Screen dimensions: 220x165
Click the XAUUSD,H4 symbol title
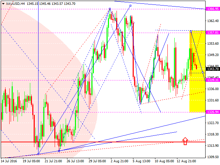pos(15,4)
